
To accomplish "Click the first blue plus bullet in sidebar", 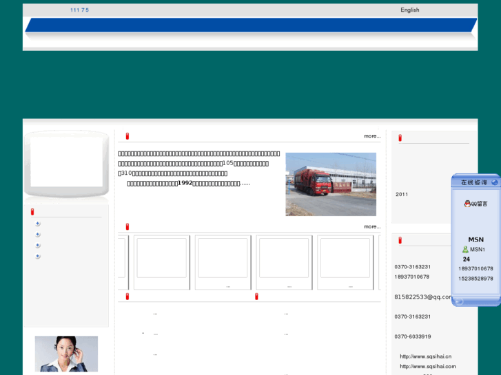I will [38, 224].
